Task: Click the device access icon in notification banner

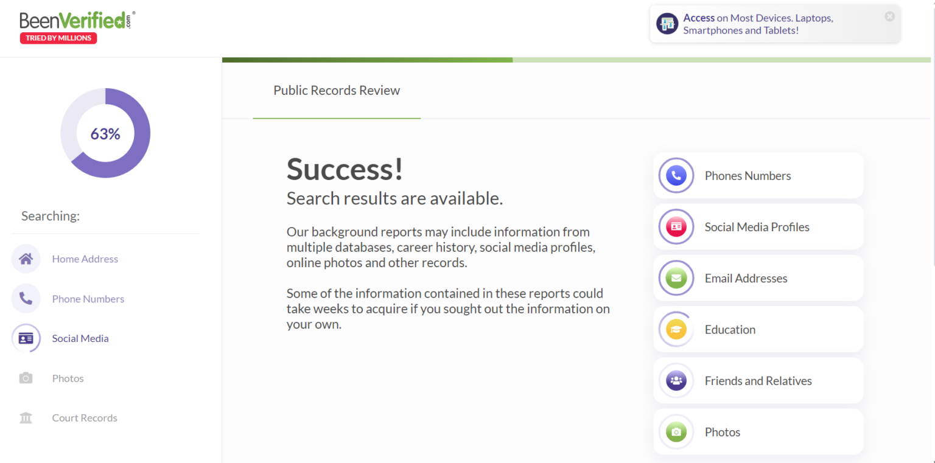Action: (x=667, y=23)
